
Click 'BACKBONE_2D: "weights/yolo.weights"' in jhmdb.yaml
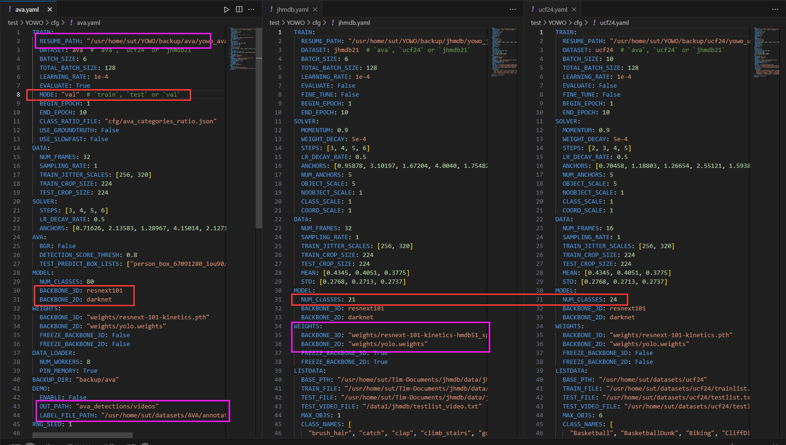pyautogui.click(x=364, y=344)
